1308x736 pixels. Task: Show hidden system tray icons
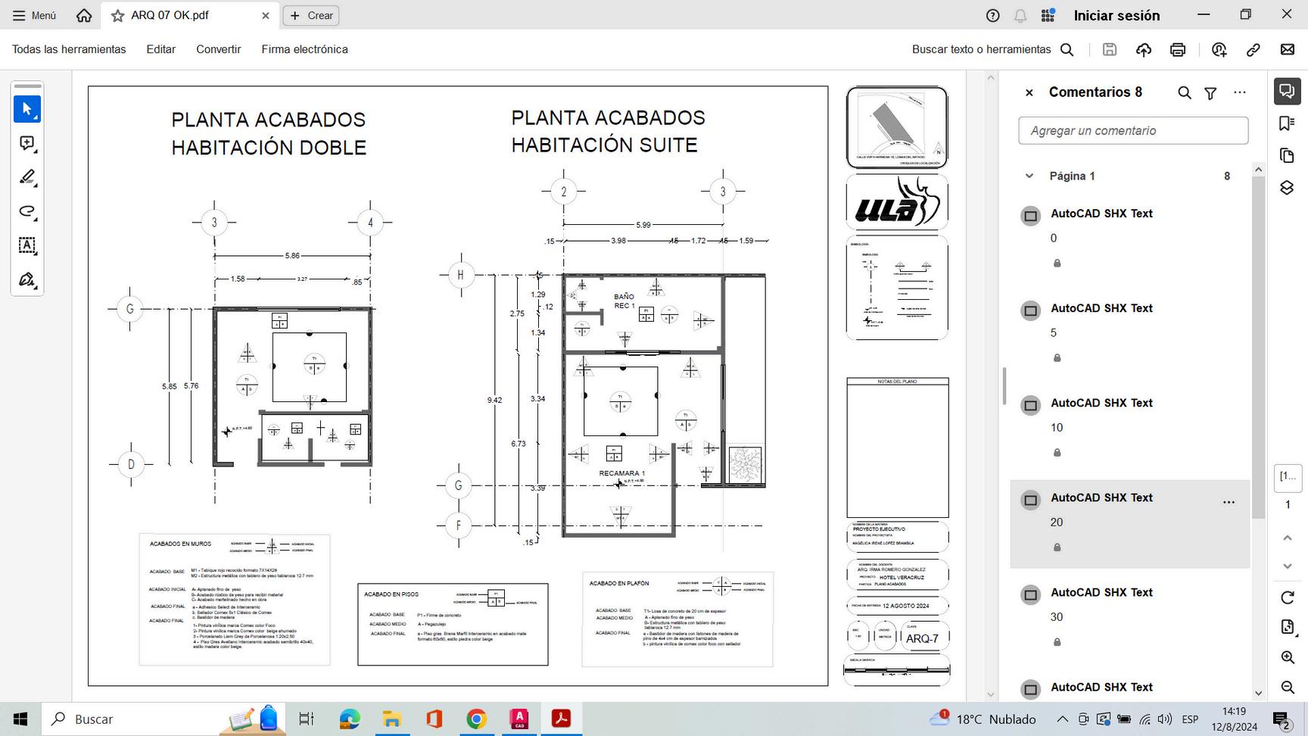[1062, 719]
